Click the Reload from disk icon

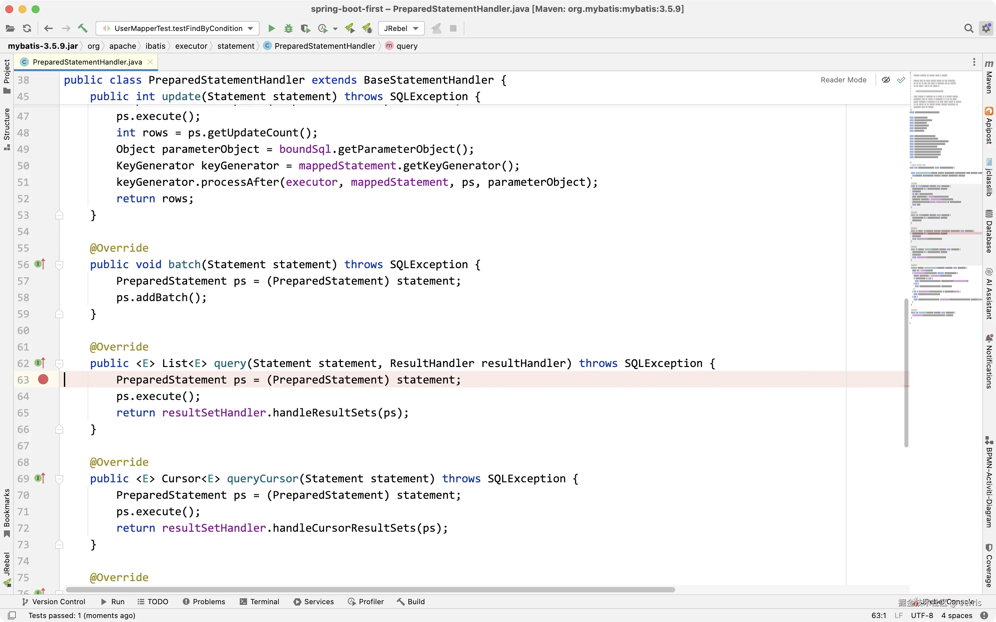pos(27,28)
